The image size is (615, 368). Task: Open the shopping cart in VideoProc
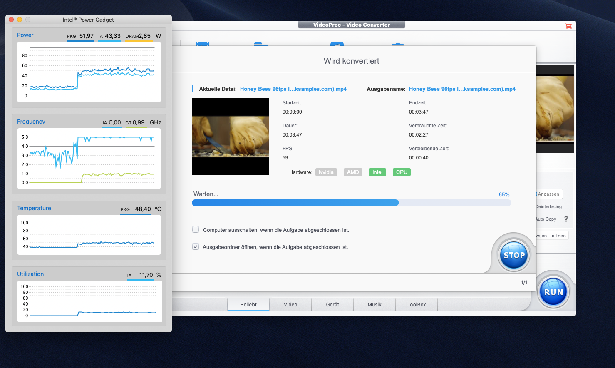tap(568, 26)
